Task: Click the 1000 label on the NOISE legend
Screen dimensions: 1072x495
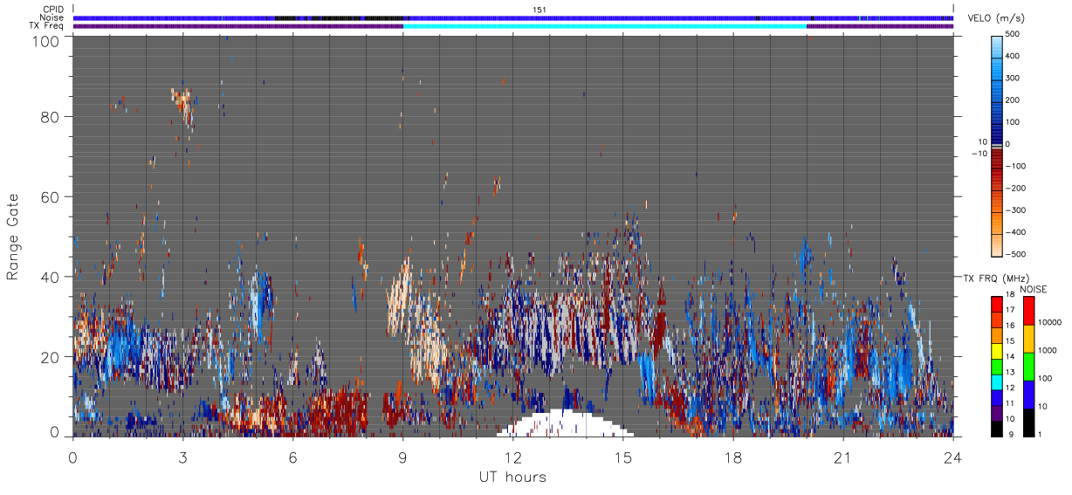Action: pyautogui.click(x=1048, y=350)
